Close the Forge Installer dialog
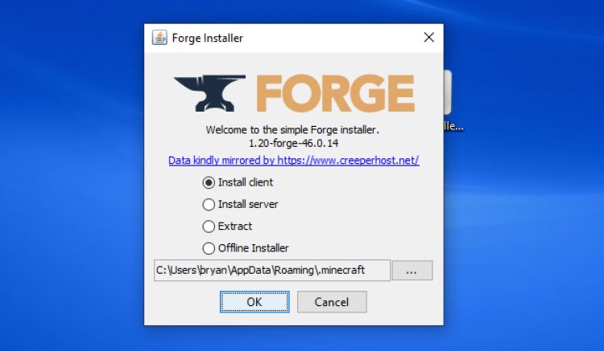This screenshot has width=604, height=351. [x=429, y=37]
